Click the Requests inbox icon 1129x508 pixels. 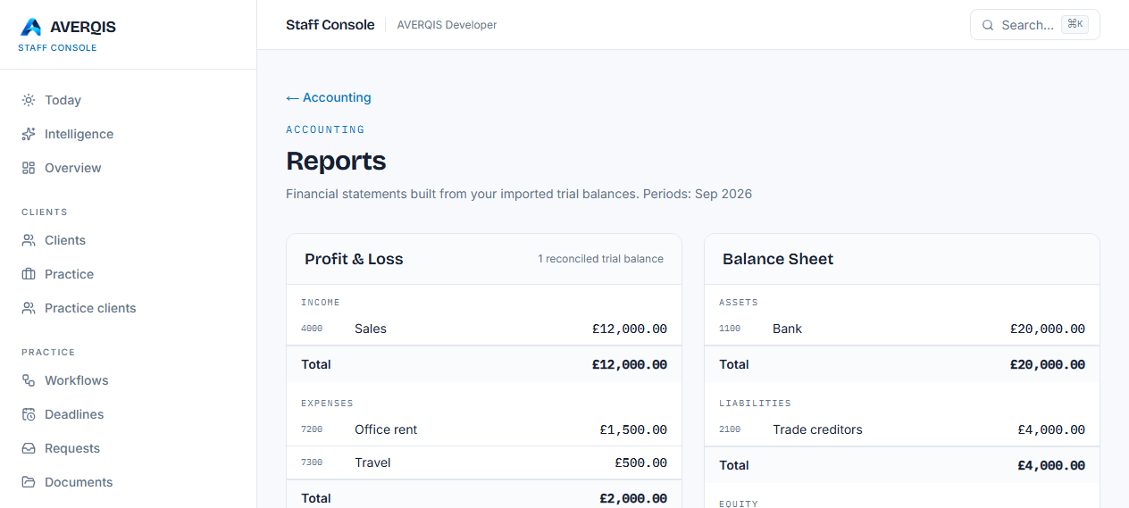29,448
